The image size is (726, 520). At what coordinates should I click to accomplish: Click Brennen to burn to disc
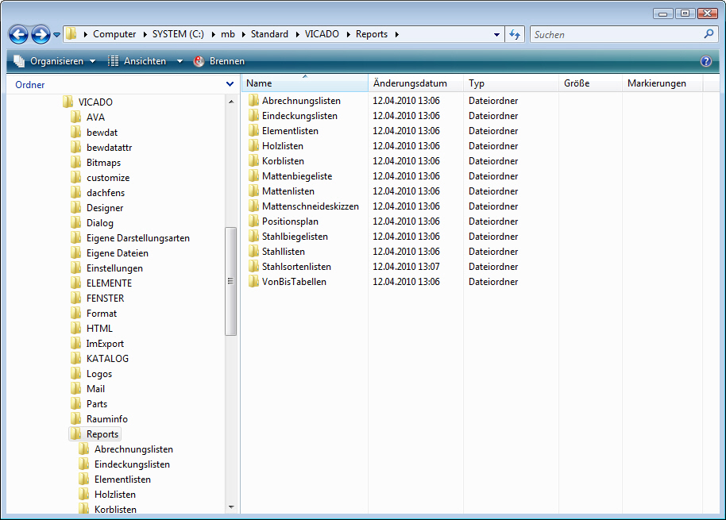click(x=219, y=61)
